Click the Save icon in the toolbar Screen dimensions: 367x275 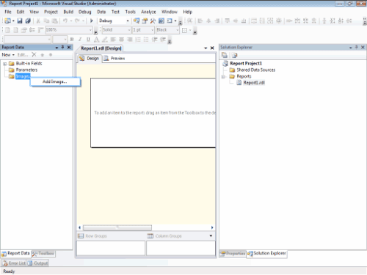(x=20, y=21)
